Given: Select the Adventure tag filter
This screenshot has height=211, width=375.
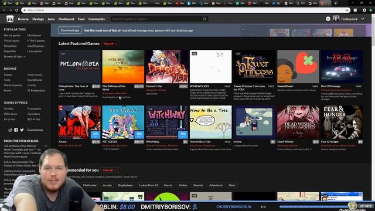Looking at the screenshot, I should (216, 185).
